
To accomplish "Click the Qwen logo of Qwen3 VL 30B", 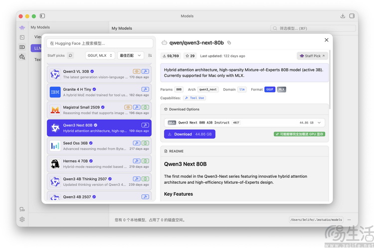I will coord(55,74).
